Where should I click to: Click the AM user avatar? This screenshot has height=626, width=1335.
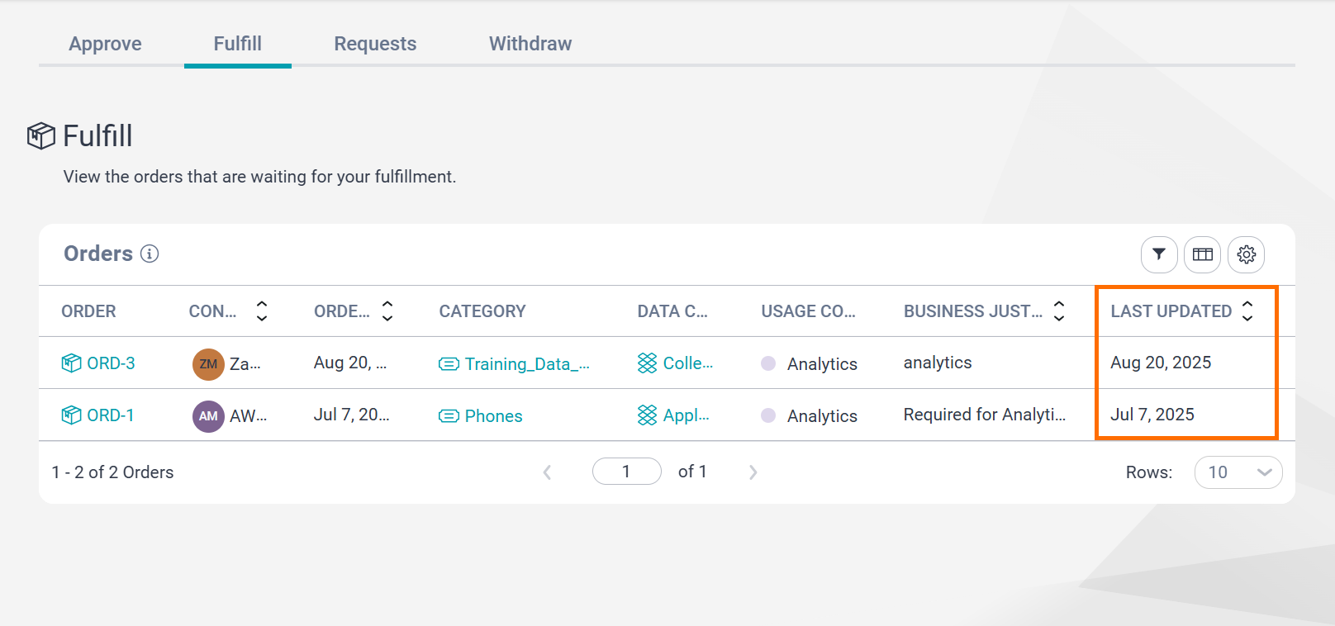click(208, 416)
